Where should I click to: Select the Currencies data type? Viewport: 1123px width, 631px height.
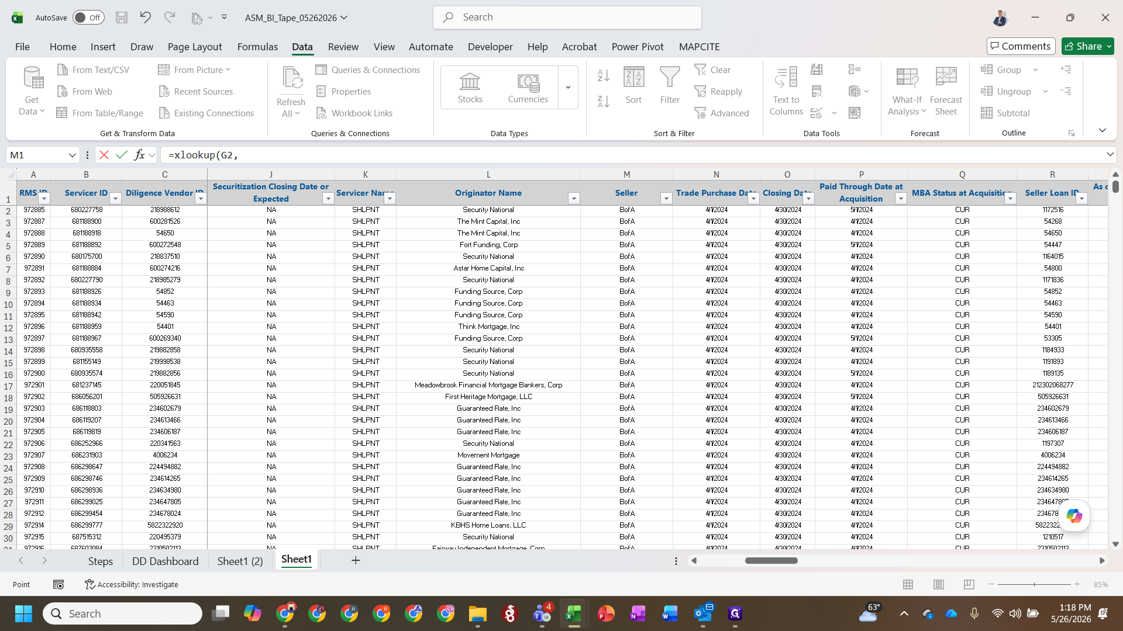pyautogui.click(x=528, y=88)
